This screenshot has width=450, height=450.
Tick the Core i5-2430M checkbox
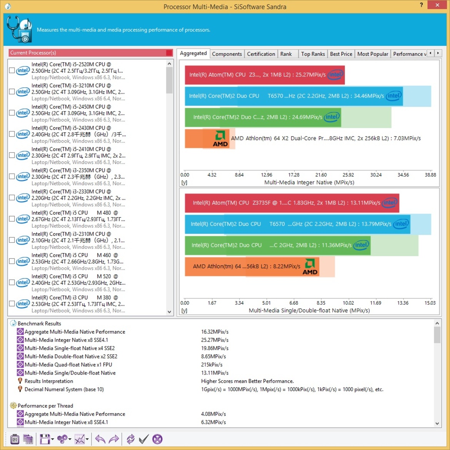tap(12, 134)
